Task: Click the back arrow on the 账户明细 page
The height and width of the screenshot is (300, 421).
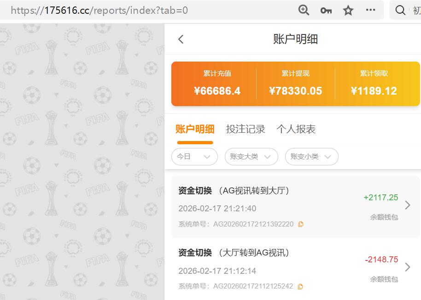Action: pos(181,40)
